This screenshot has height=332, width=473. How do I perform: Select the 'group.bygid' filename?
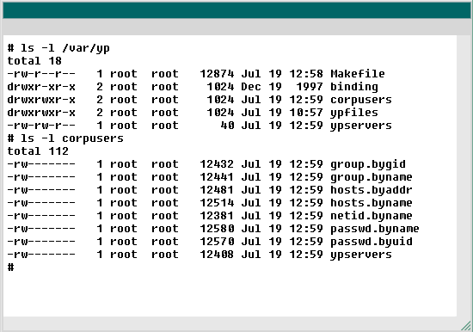click(x=368, y=164)
